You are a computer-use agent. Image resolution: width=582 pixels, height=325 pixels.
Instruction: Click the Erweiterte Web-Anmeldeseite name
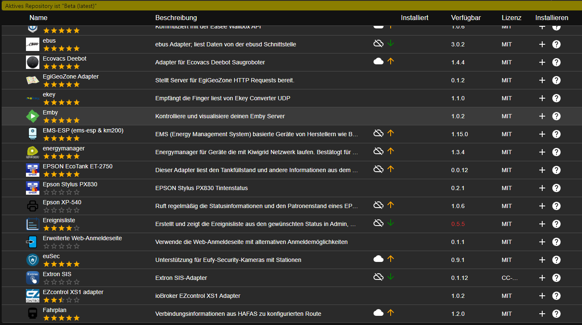pos(82,238)
